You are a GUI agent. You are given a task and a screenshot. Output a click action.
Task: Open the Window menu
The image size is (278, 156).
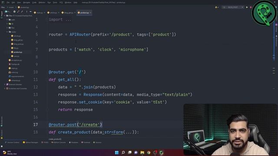click(x=68, y=3)
